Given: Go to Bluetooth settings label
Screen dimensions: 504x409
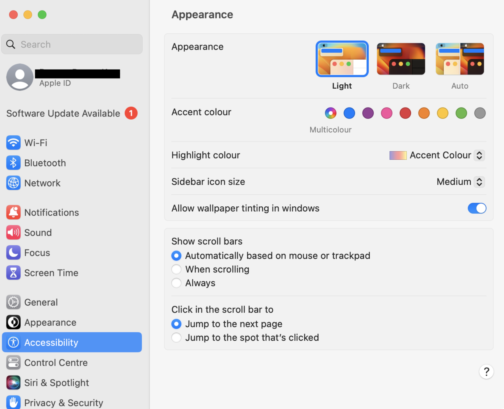Looking at the screenshot, I should pyautogui.click(x=45, y=163).
